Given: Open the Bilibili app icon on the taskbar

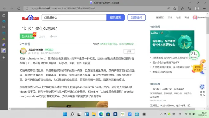Looking at the screenshot, I should pos(137,114).
